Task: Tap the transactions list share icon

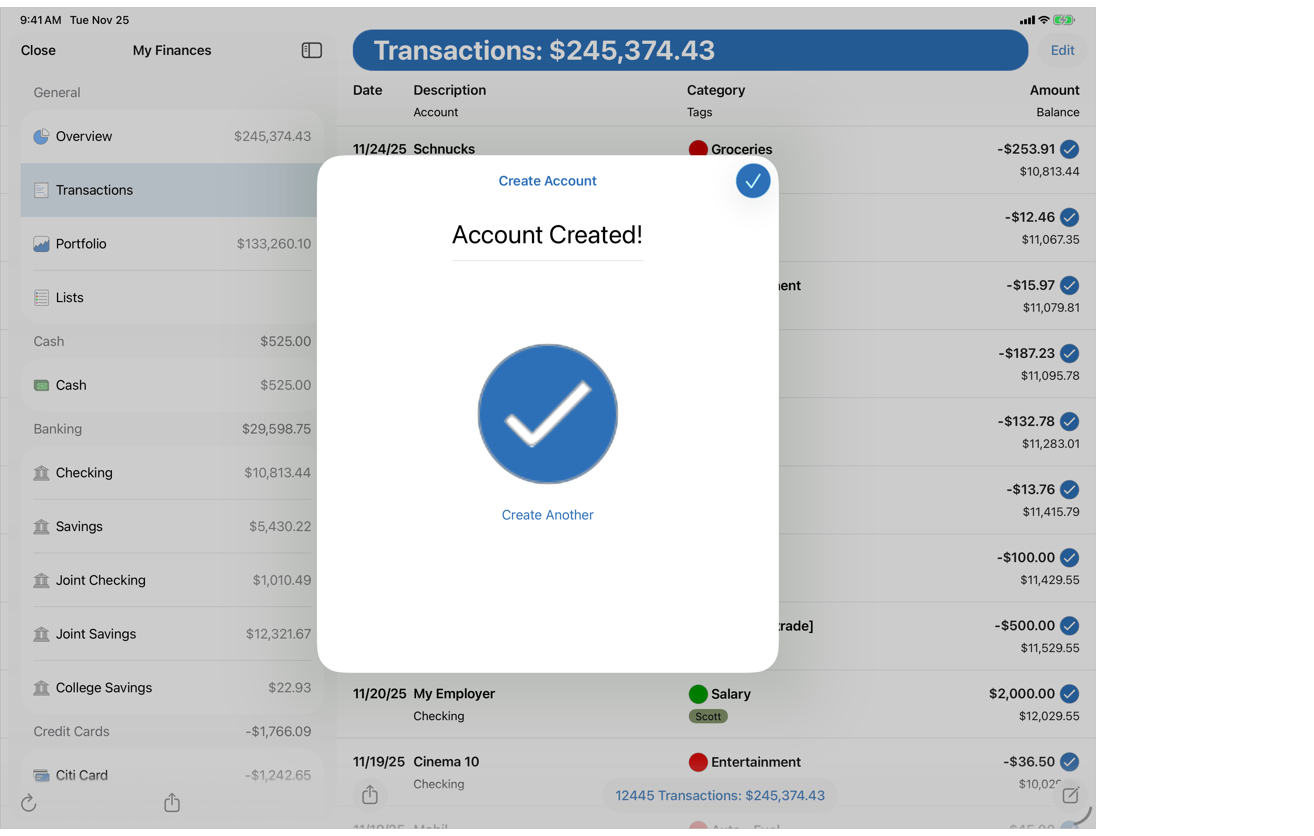Action: point(370,795)
